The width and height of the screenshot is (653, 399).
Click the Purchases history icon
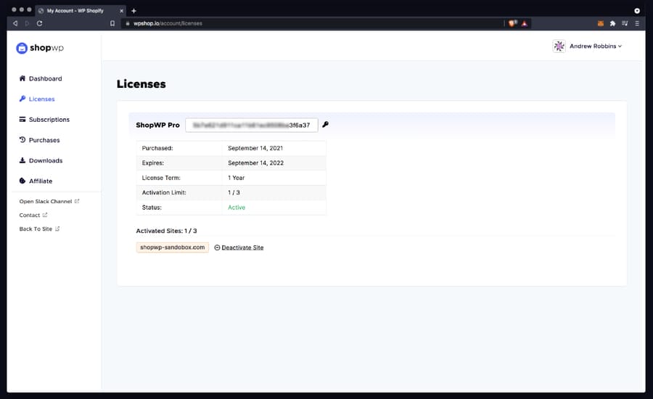coord(22,139)
